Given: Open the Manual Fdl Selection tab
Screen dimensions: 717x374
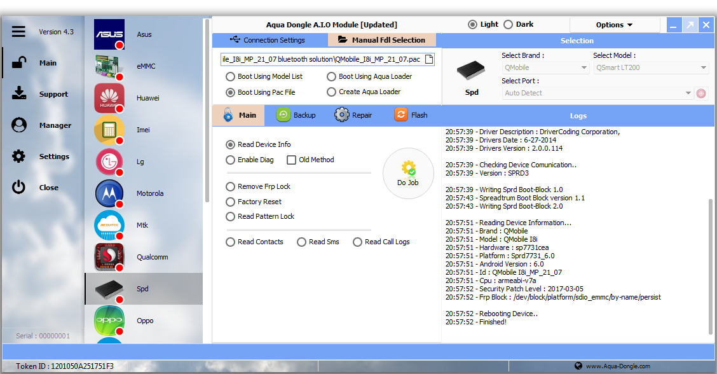Looking at the screenshot, I should (x=382, y=40).
